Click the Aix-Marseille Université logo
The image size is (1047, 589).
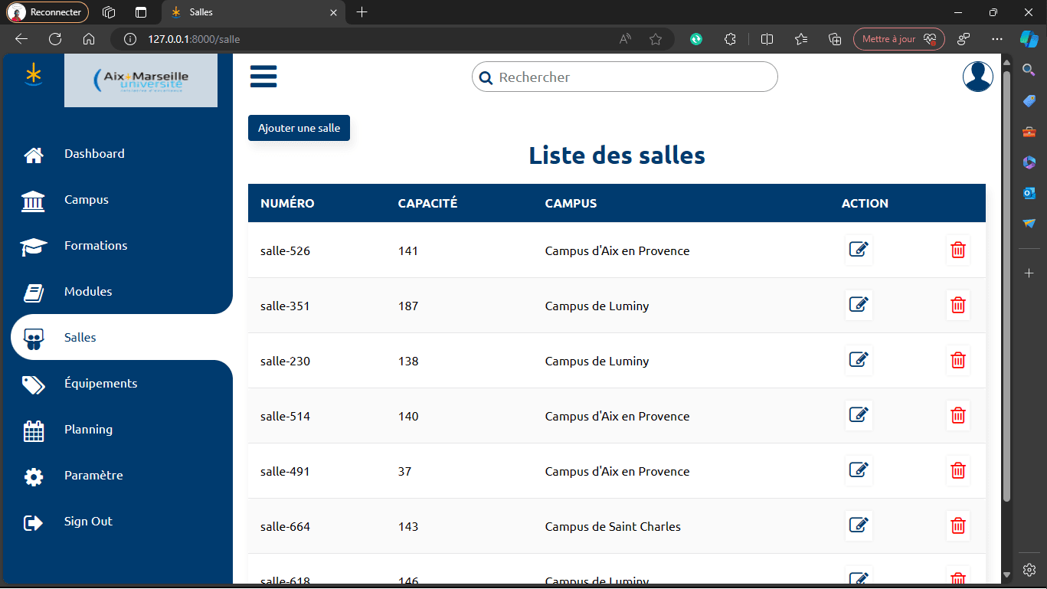(x=141, y=80)
